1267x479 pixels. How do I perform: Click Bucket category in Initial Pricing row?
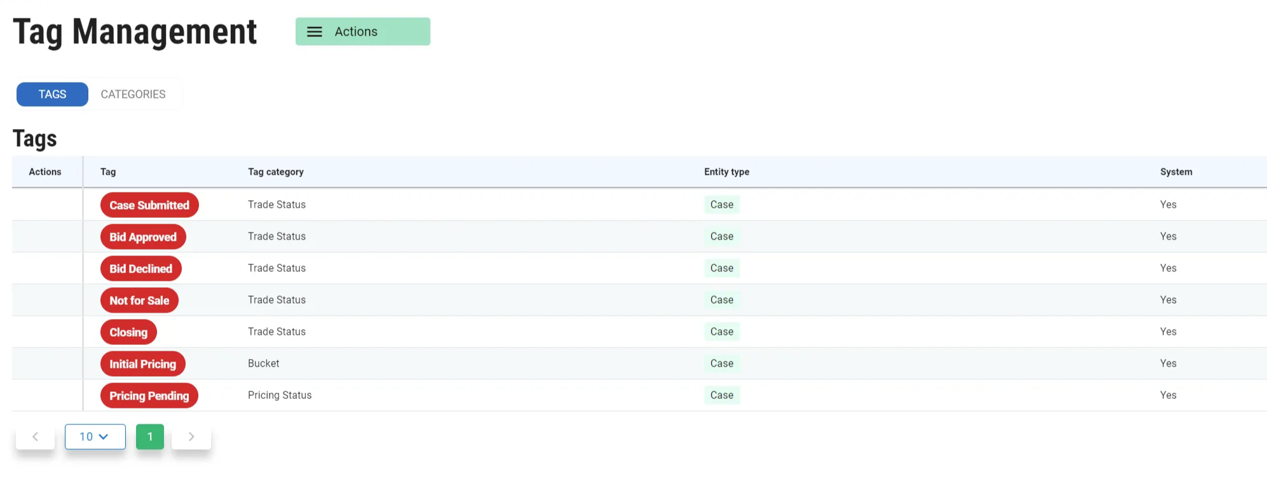pyautogui.click(x=263, y=363)
